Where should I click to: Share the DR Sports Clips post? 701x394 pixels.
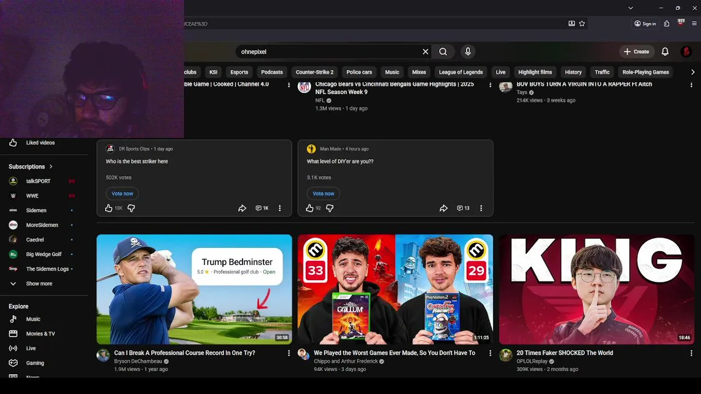[x=242, y=208]
